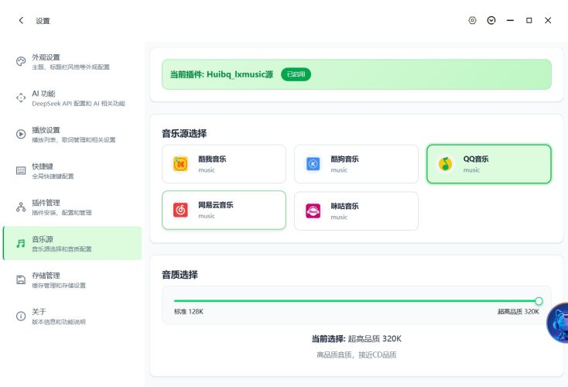Minimize the settings window
Screen dimensions: 568x387
click(x=510, y=21)
